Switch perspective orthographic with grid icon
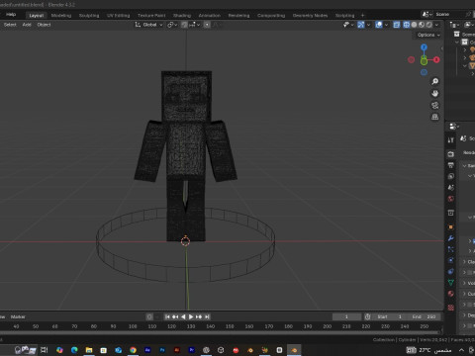The width and height of the screenshot is (475, 356). (435, 117)
